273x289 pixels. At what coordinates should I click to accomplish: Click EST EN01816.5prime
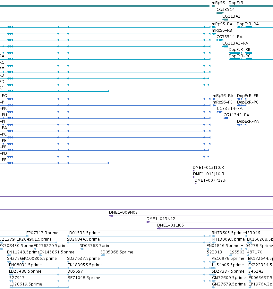[x=208, y=249]
